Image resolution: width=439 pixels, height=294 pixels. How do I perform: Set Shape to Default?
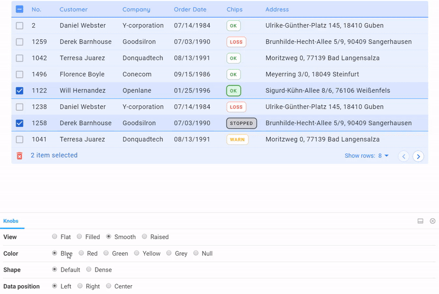click(54, 269)
